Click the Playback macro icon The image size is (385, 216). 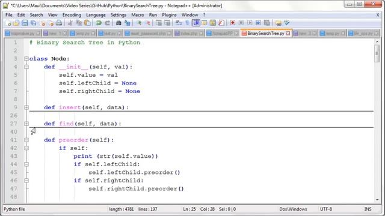[x=250, y=23]
